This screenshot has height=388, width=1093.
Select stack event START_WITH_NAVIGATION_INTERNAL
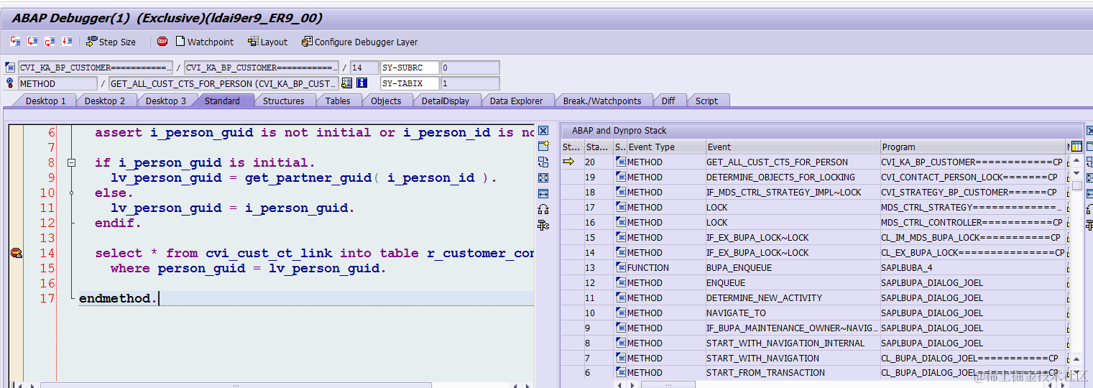[785, 343]
